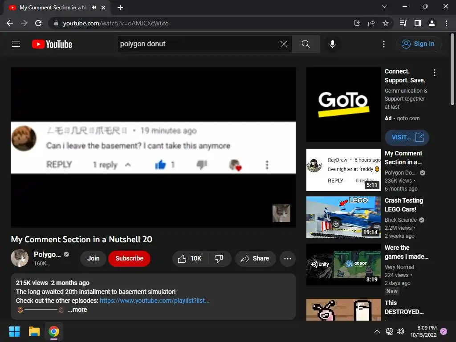
Task: Open notifications badge showing 2
Action: 444,331
